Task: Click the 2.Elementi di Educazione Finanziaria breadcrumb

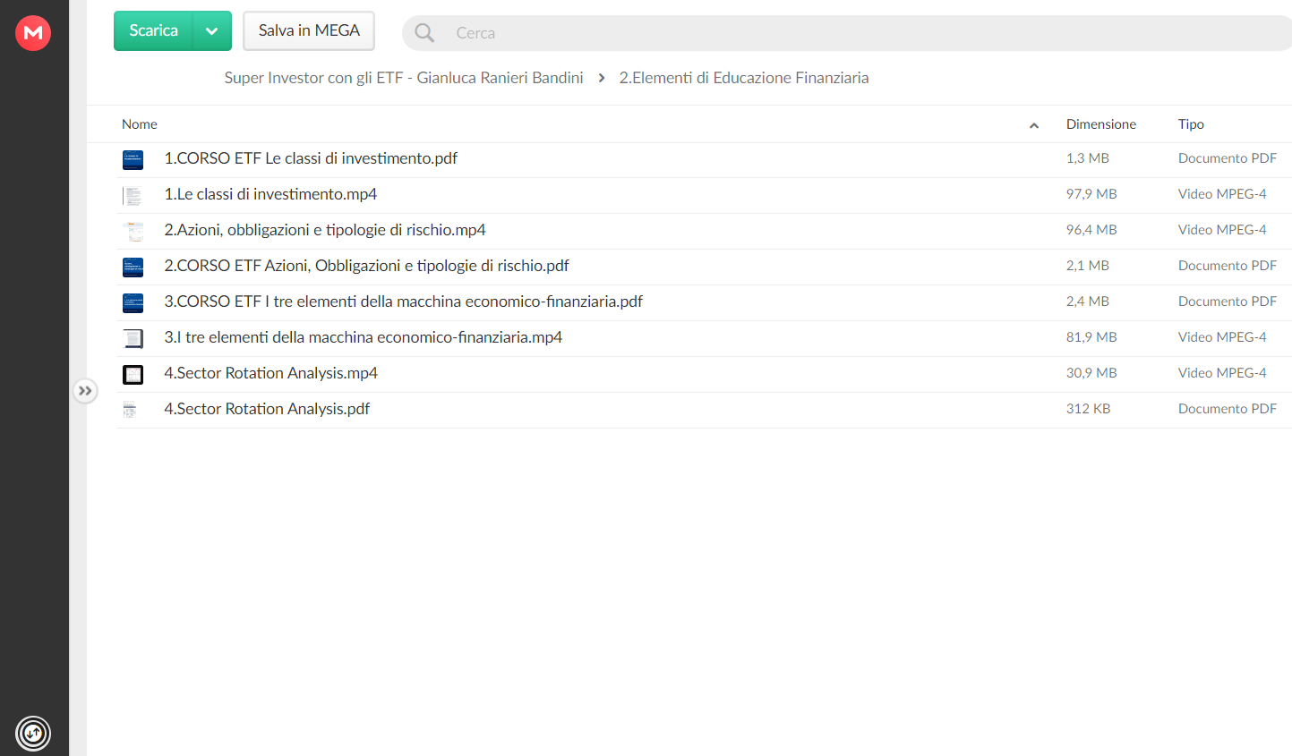Action: pyautogui.click(x=744, y=78)
